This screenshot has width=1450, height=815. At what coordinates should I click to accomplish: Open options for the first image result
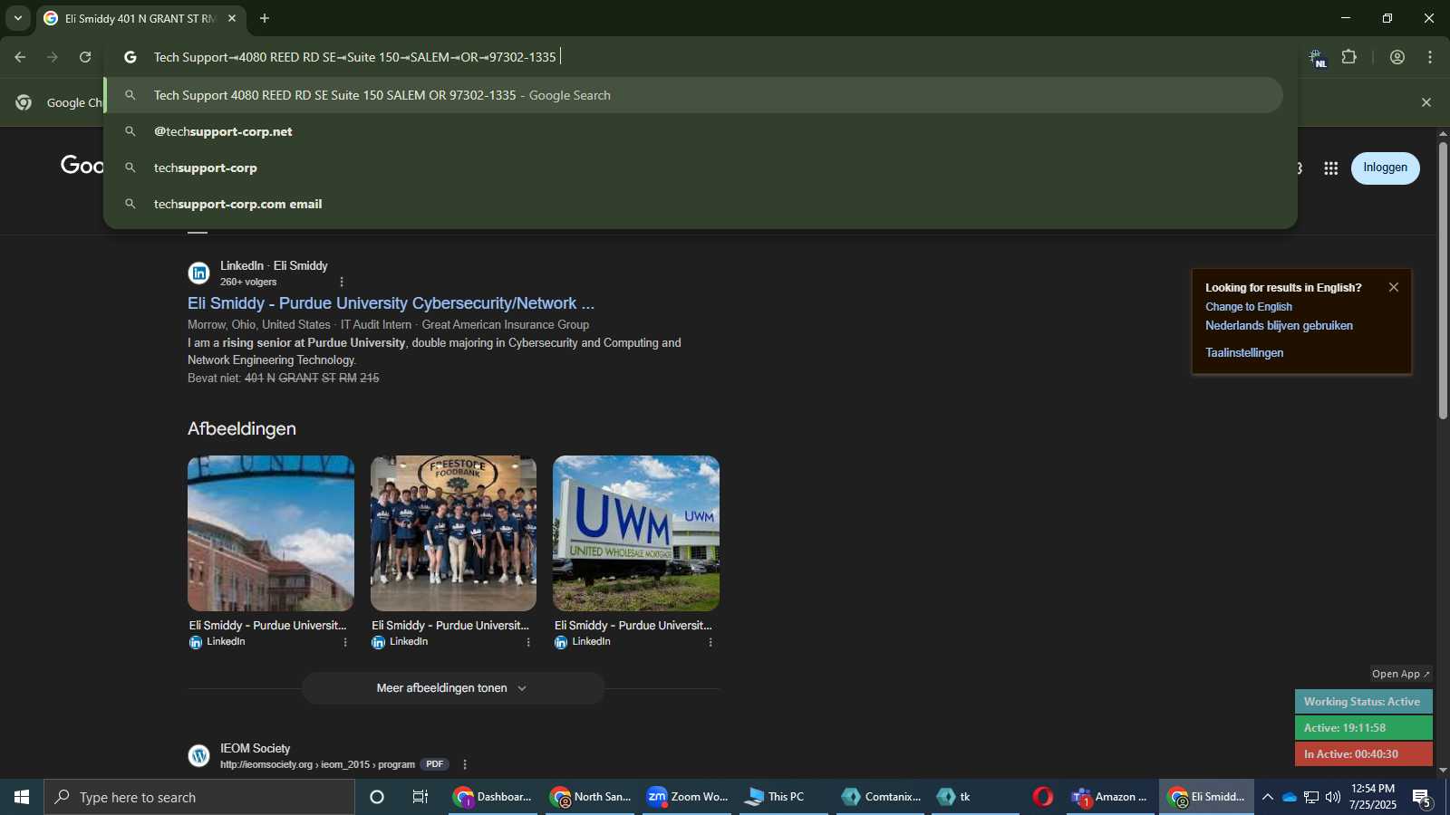(345, 642)
